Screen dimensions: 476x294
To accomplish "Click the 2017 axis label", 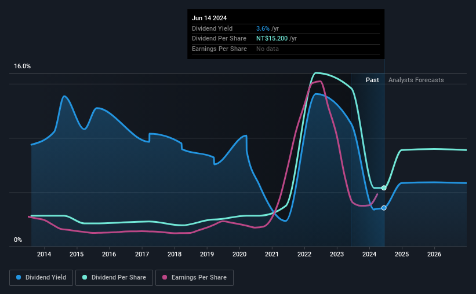I will coord(142,254).
